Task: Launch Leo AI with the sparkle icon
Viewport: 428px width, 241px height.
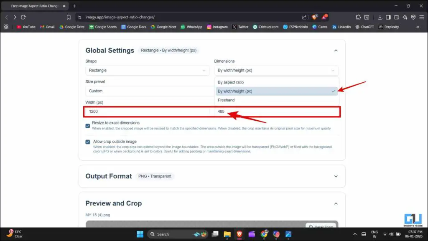Action: click(405, 17)
